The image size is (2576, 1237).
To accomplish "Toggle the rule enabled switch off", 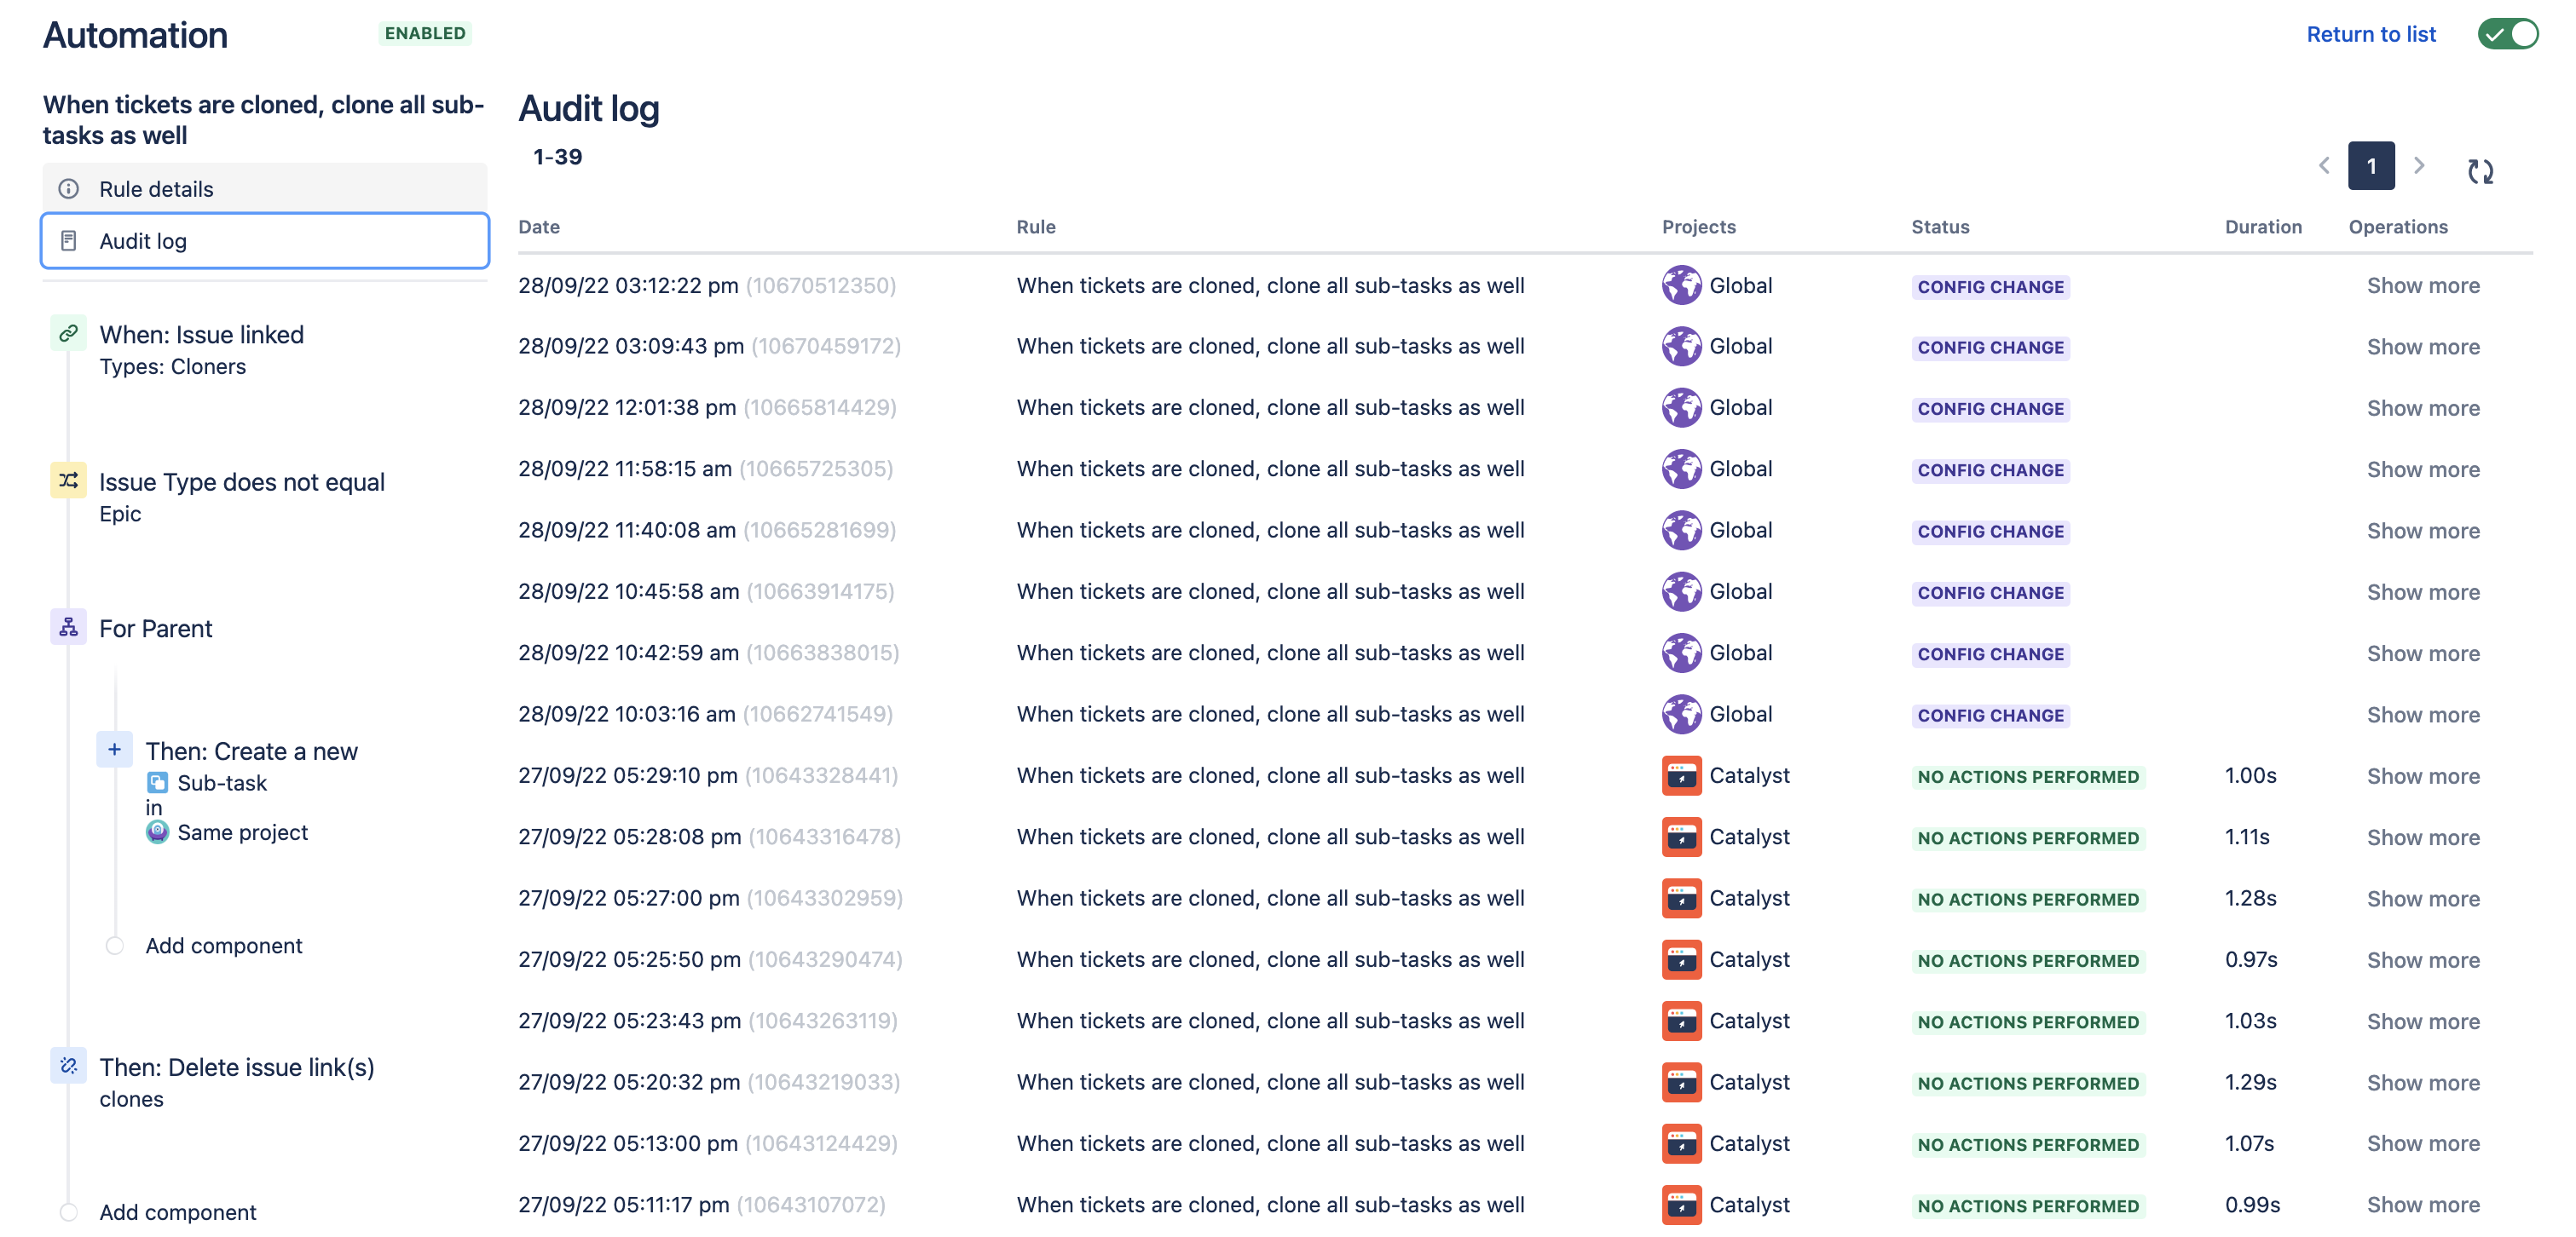I will point(2507,34).
